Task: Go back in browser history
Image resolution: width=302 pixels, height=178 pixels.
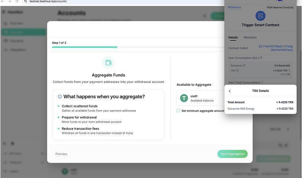Action: (3, 1)
